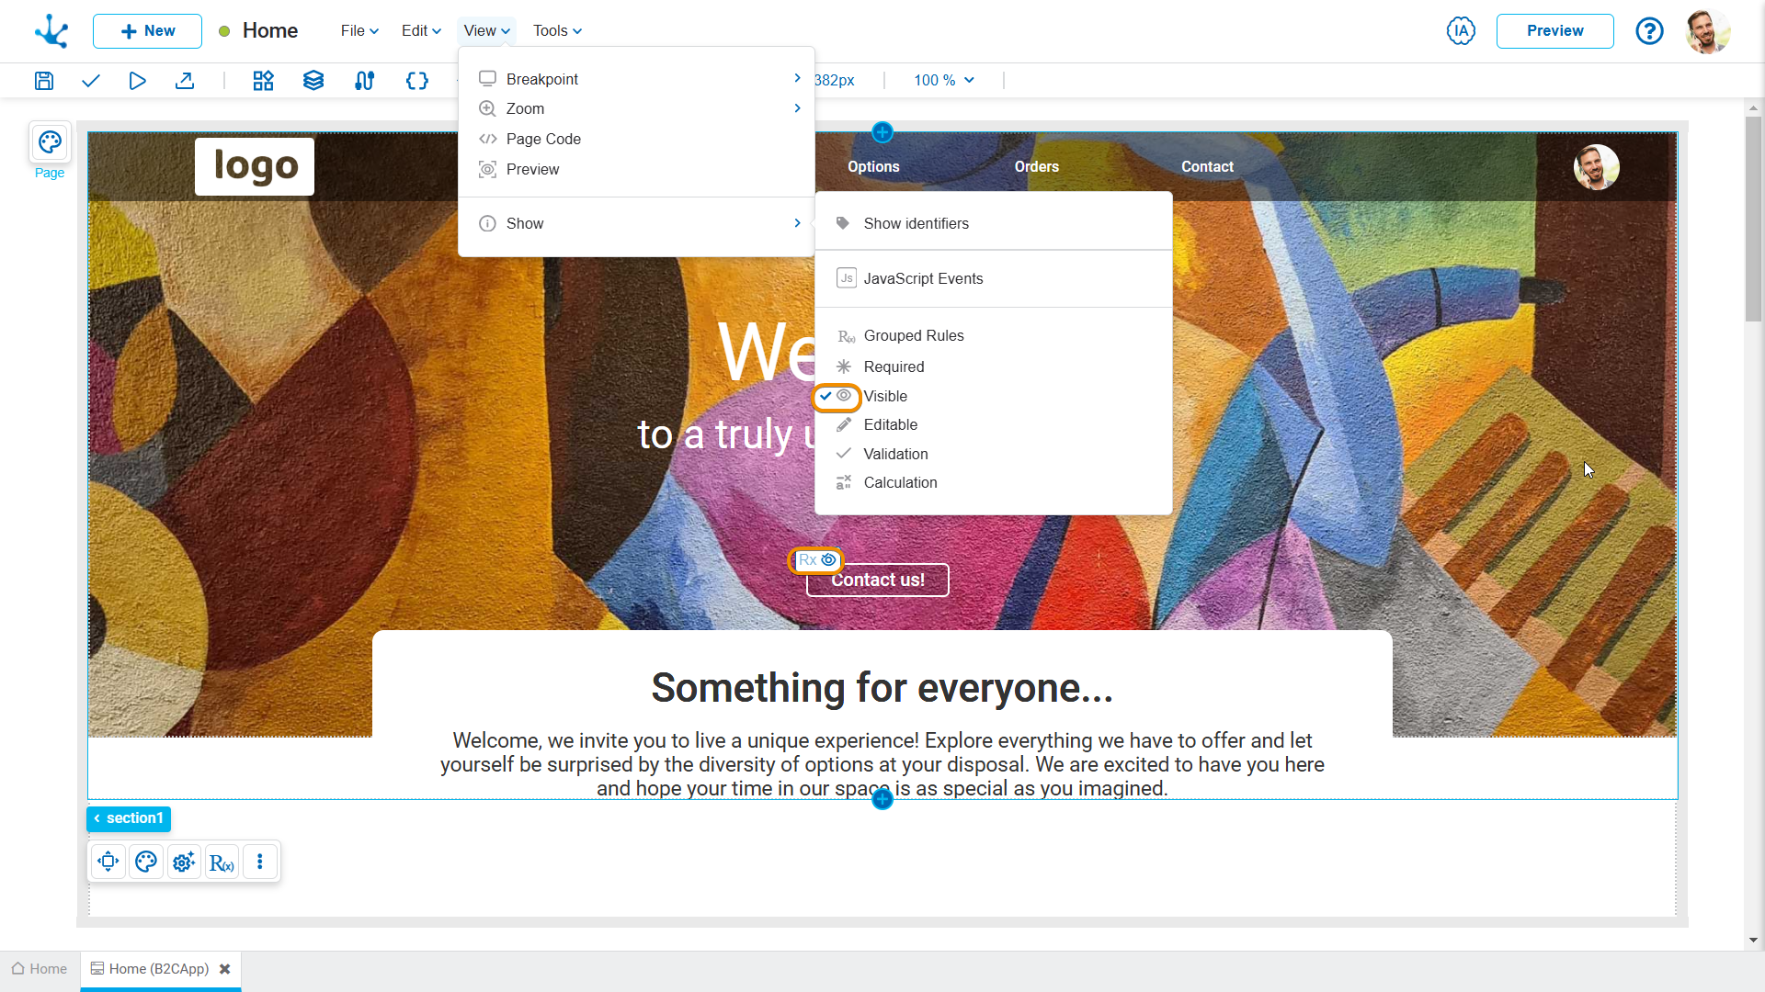The image size is (1765, 992).
Task: Click the save icon in toolbar
Action: pyautogui.click(x=43, y=81)
